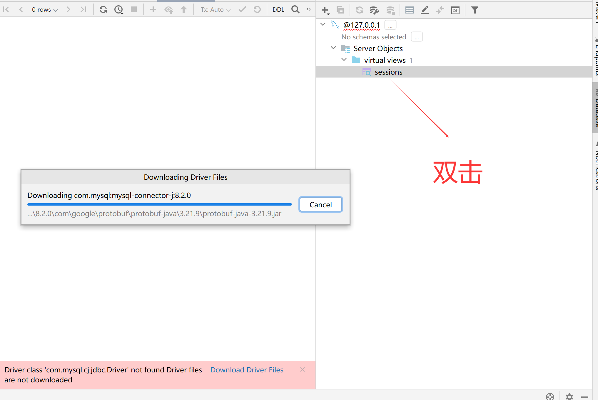Dismiss the driver not found warning banner
Viewport: 598px width, 400px height.
302,369
